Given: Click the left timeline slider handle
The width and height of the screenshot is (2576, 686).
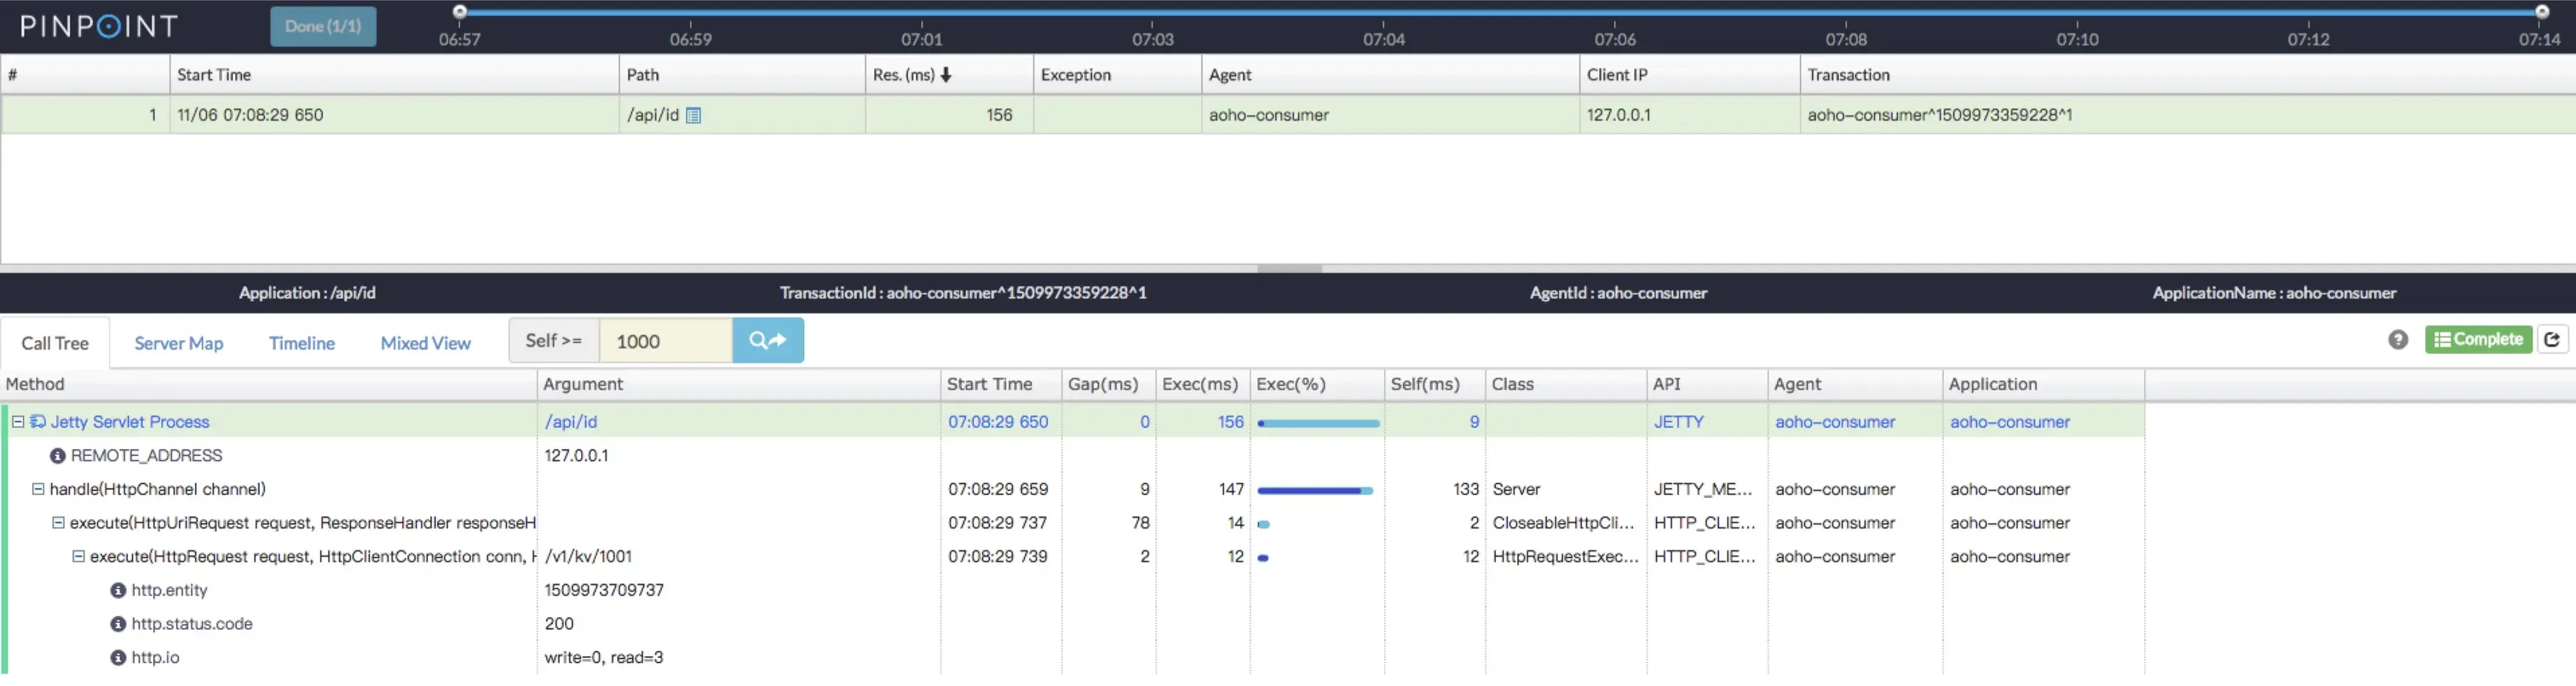Looking at the screenshot, I should pos(460,12).
